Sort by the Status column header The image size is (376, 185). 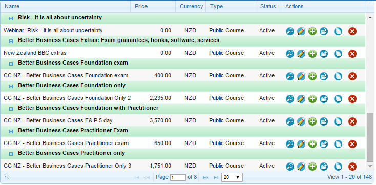point(268,7)
